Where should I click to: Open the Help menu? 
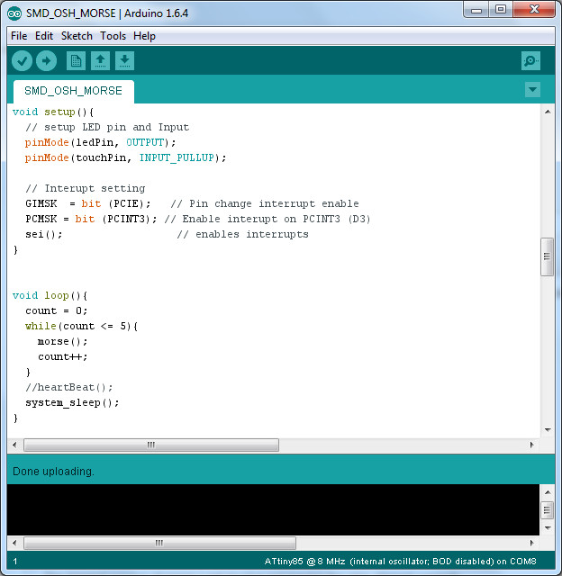144,36
